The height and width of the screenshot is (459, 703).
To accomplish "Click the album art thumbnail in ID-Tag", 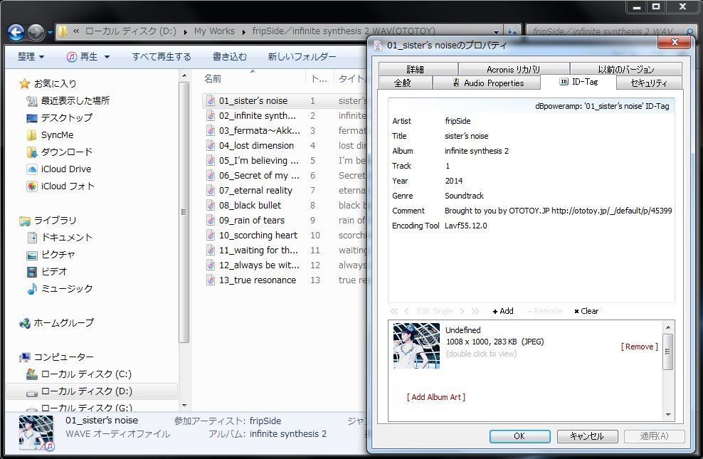I will [416, 346].
